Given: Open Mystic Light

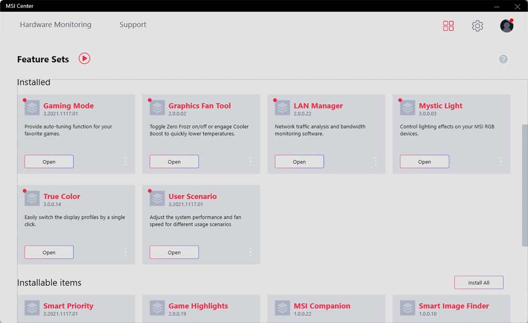Looking at the screenshot, I should 425,162.
